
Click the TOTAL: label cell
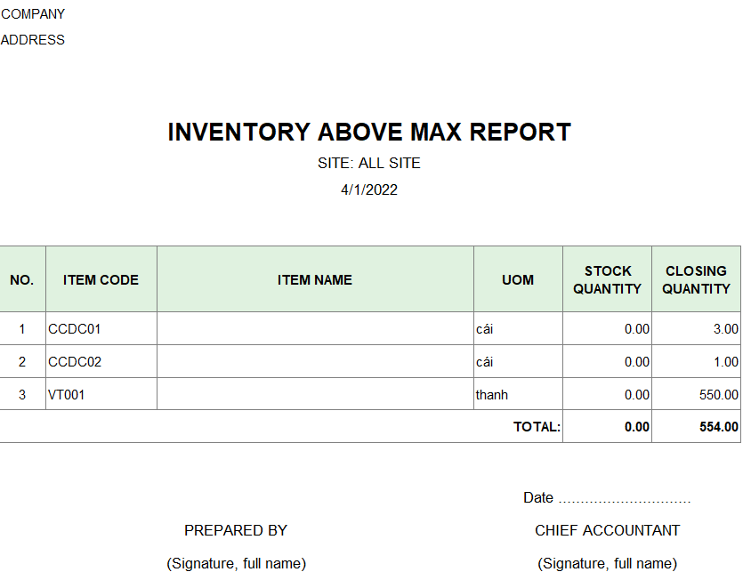click(x=537, y=427)
